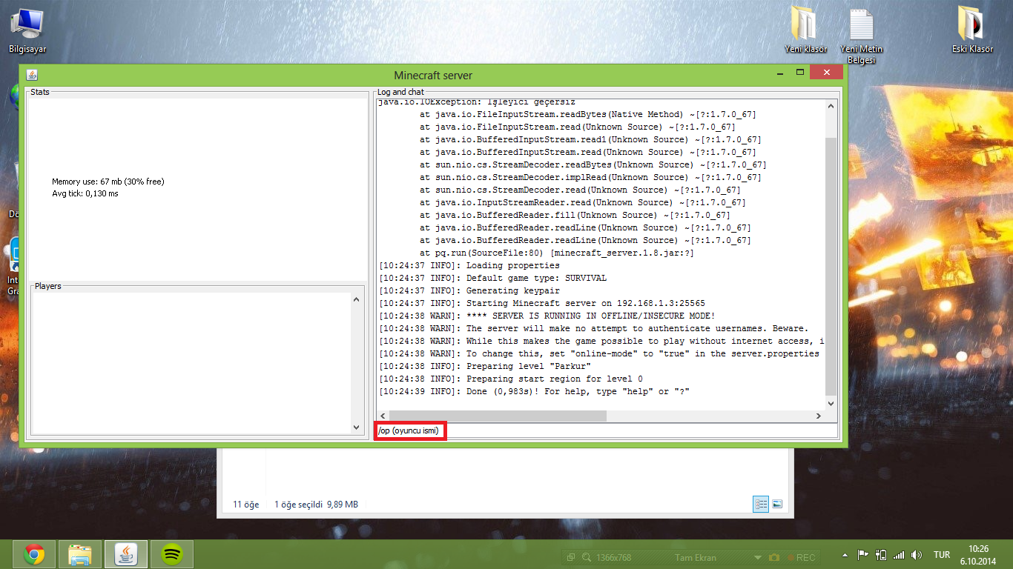Open the Bilgisayar desktop icon
Image resolution: width=1013 pixels, height=569 pixels.
pos(27,30)
